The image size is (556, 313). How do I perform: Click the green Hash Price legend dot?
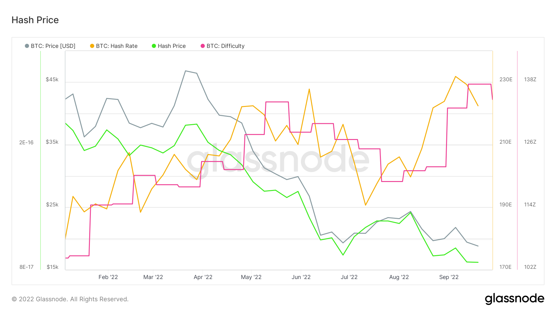tap(154, 46)
